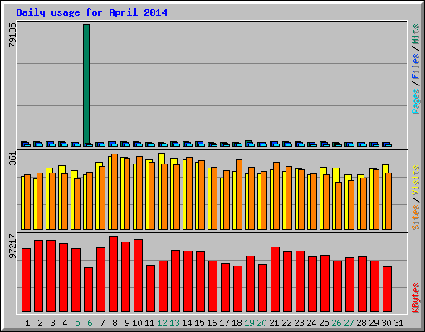Click day label 10 on the x-axis

click(137, 323)
